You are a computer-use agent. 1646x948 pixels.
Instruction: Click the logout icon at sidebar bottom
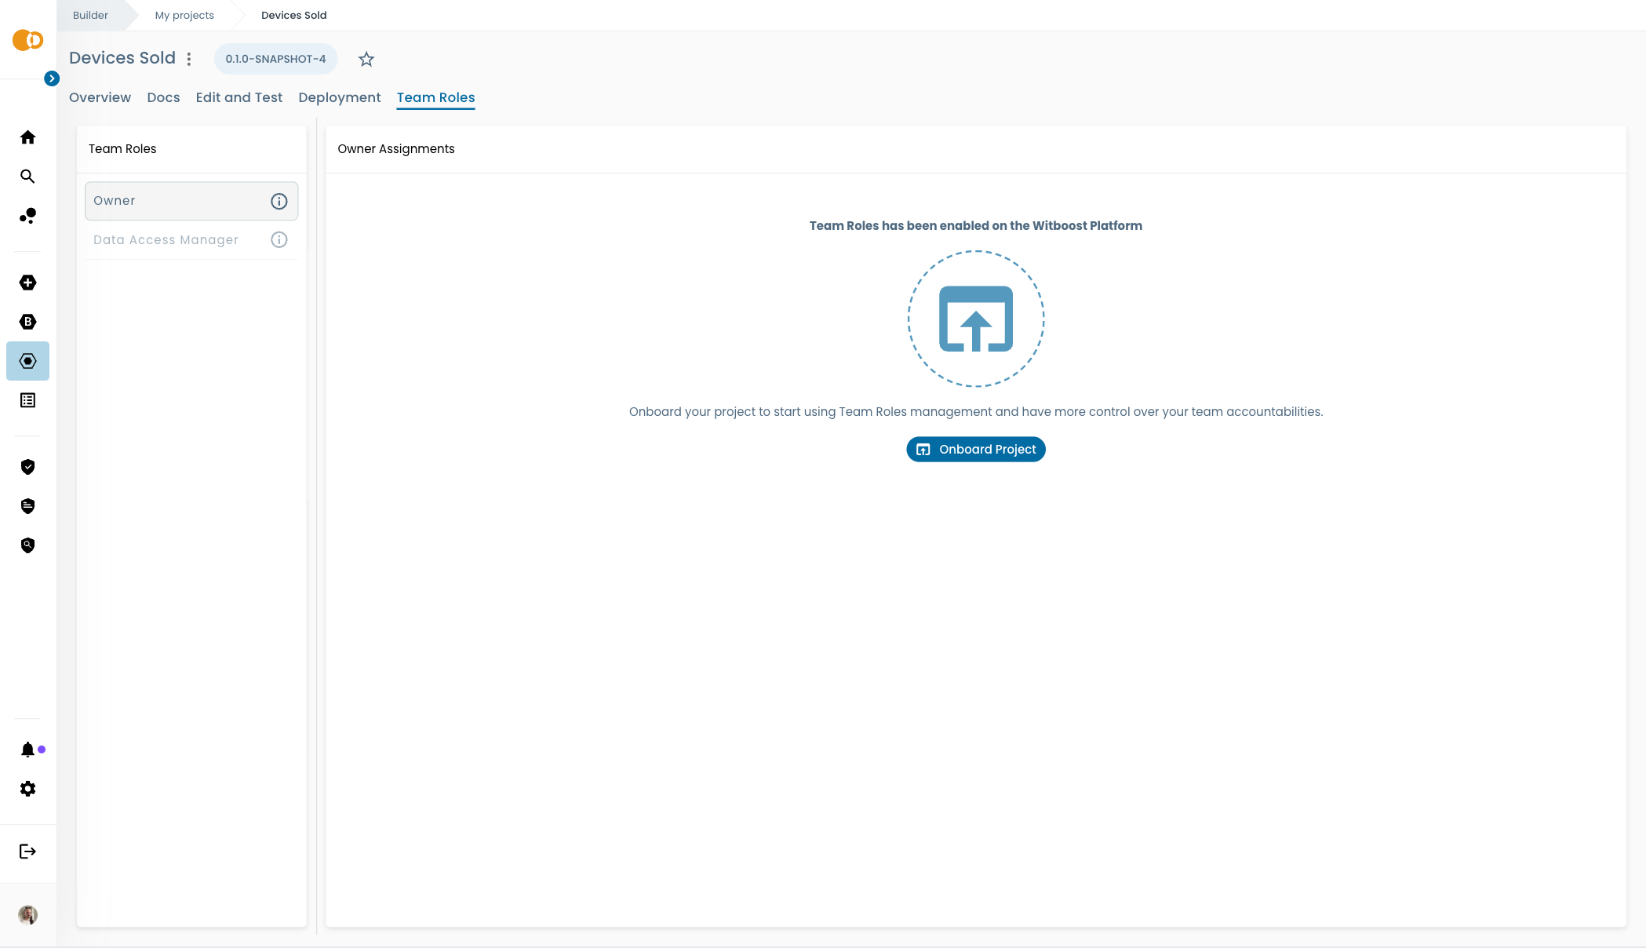(x=27, y=852)
